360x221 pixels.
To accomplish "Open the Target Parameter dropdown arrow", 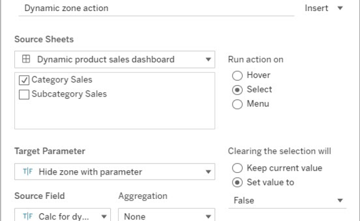I will [x=208, y=172].
